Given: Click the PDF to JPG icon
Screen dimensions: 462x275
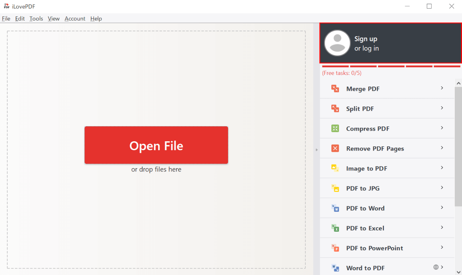Looking at the screenshot, I should [335, 188].
